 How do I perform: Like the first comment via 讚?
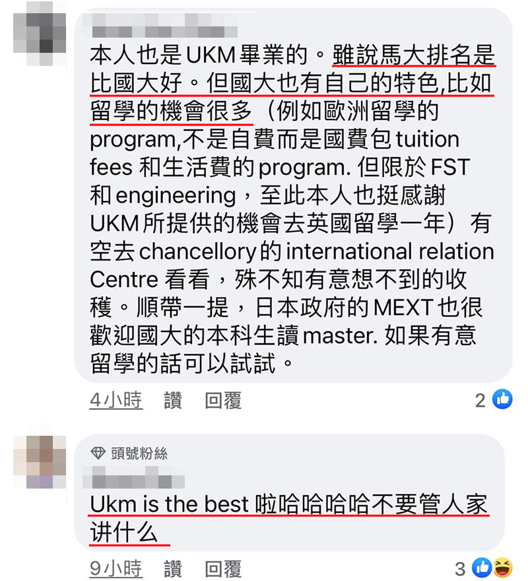point(173,400)
